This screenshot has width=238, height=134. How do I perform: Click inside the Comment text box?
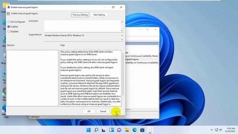(x=83, y=26)
